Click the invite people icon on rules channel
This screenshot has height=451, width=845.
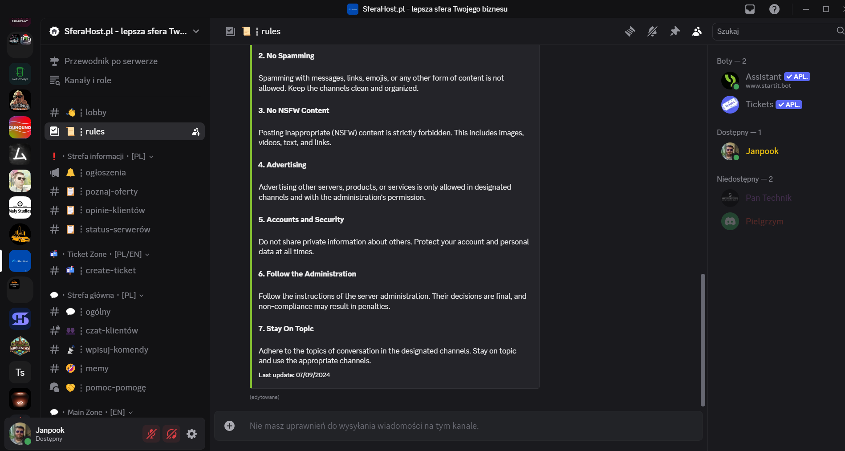(196, 131)
